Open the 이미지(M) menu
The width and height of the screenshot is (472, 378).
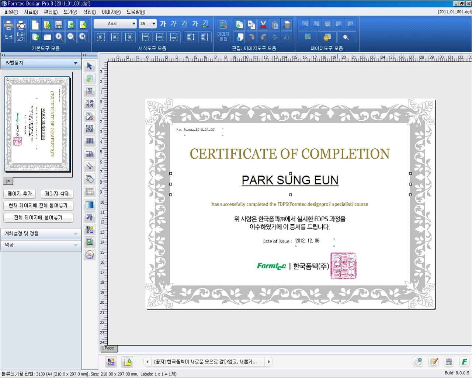click(x=111, y=12)
